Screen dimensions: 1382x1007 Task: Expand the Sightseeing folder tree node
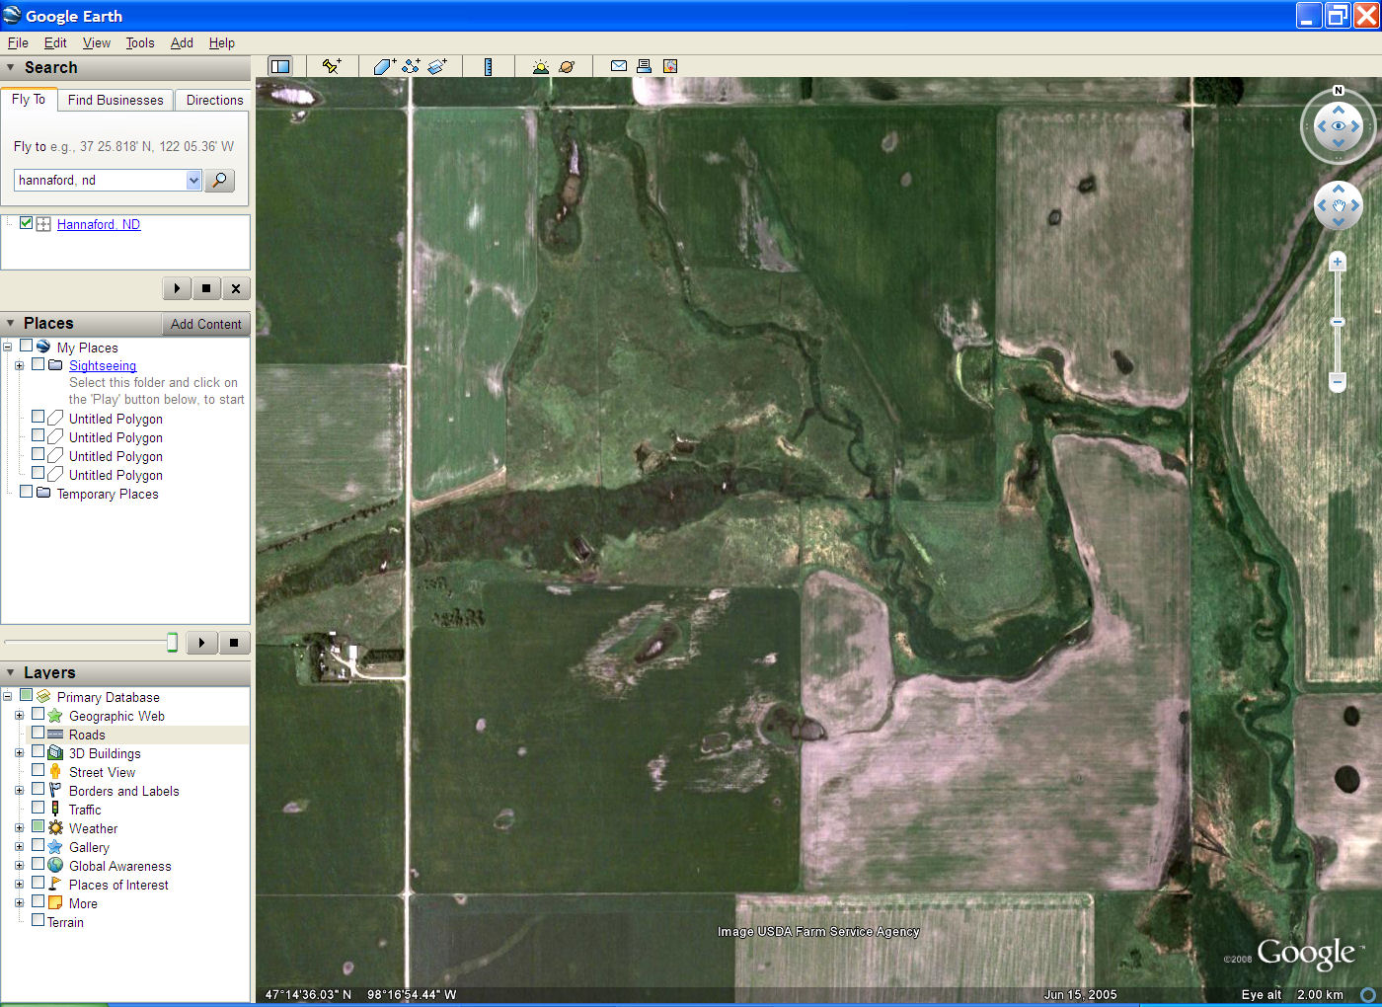point(19,365)
